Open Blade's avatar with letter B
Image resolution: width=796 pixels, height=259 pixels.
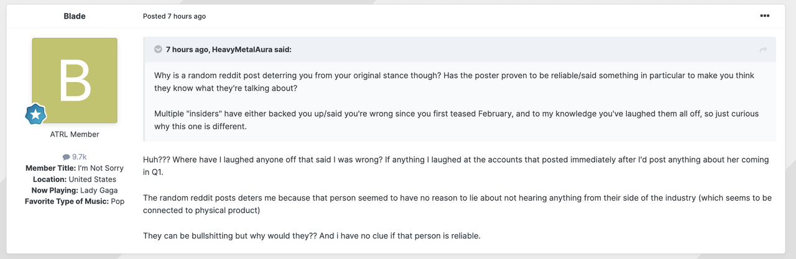pos(75,80)
